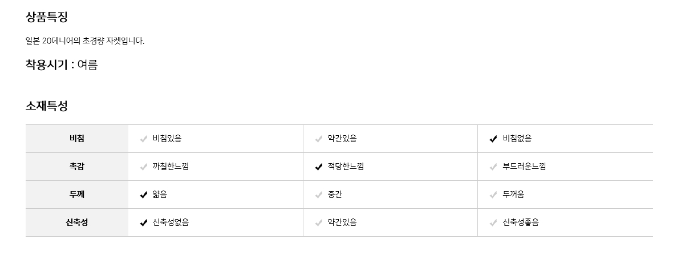This screenshot has height=255, width=673.
Task: Click the black checkmark beside 얇음
Action: coord(144,195)
